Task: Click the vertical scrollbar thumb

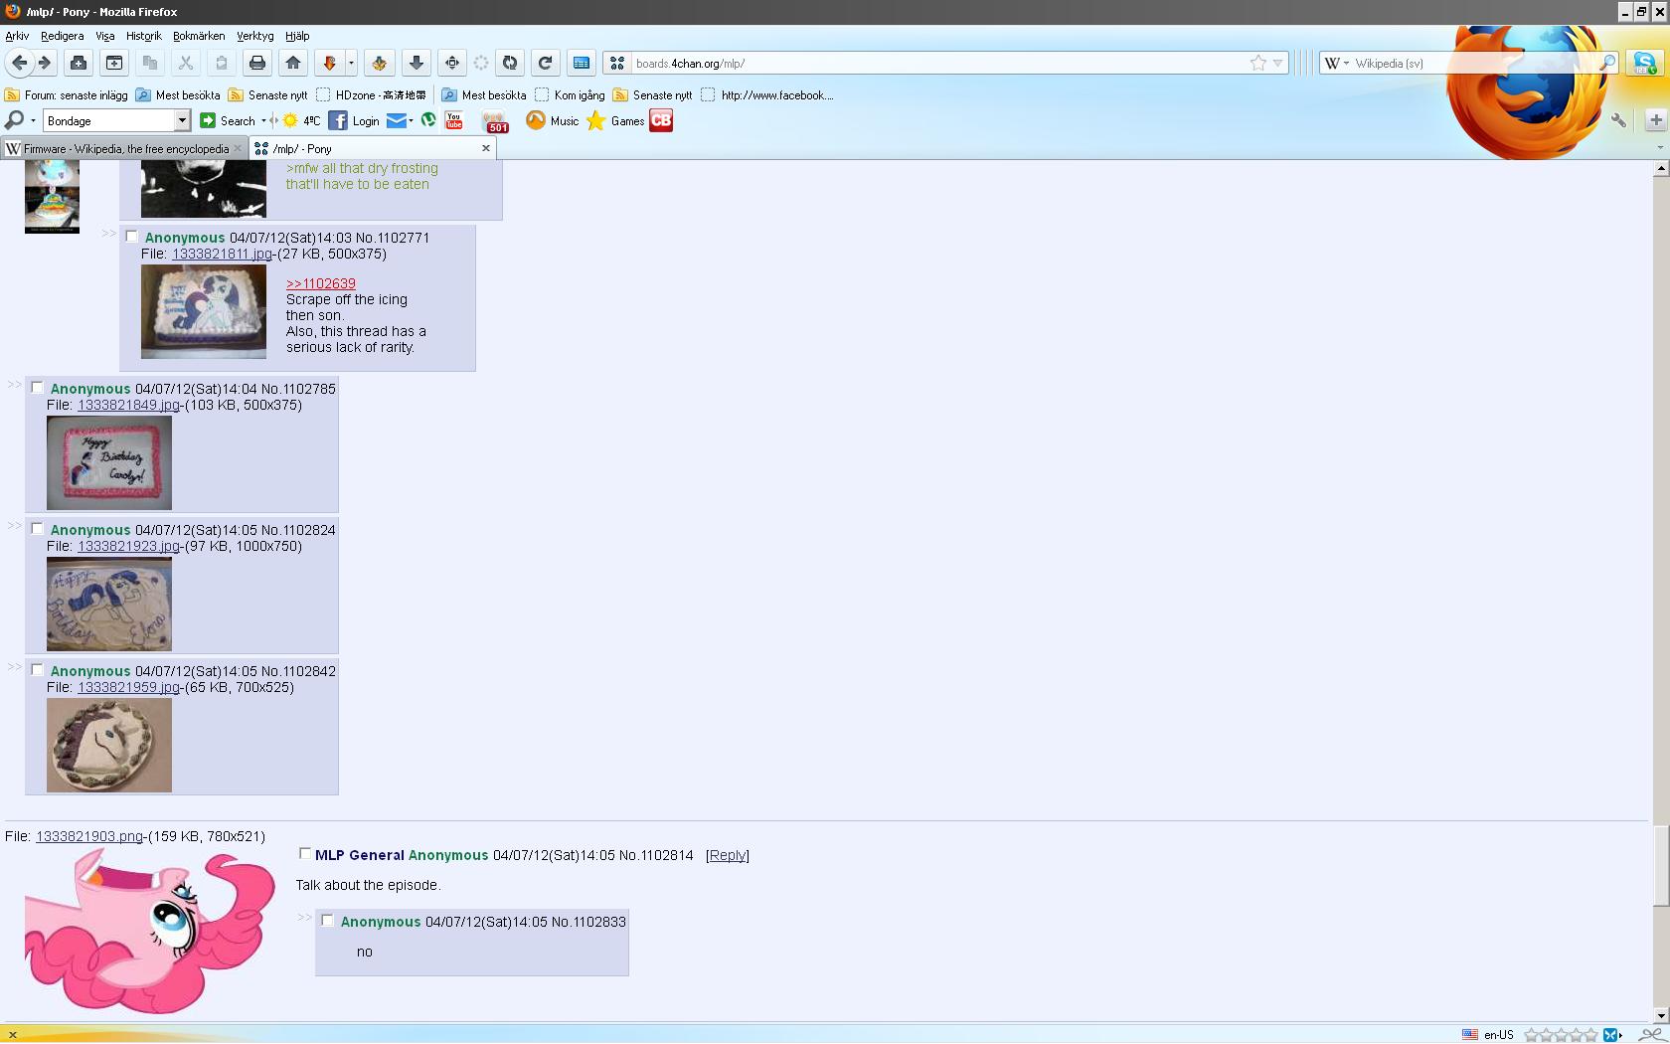Action: (1661, 865)
